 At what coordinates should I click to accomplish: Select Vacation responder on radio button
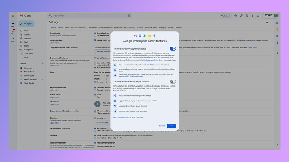(95, 146)
